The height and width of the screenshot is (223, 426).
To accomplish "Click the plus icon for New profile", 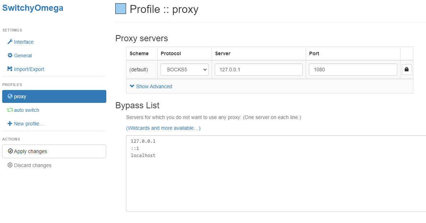I will 10,124.
